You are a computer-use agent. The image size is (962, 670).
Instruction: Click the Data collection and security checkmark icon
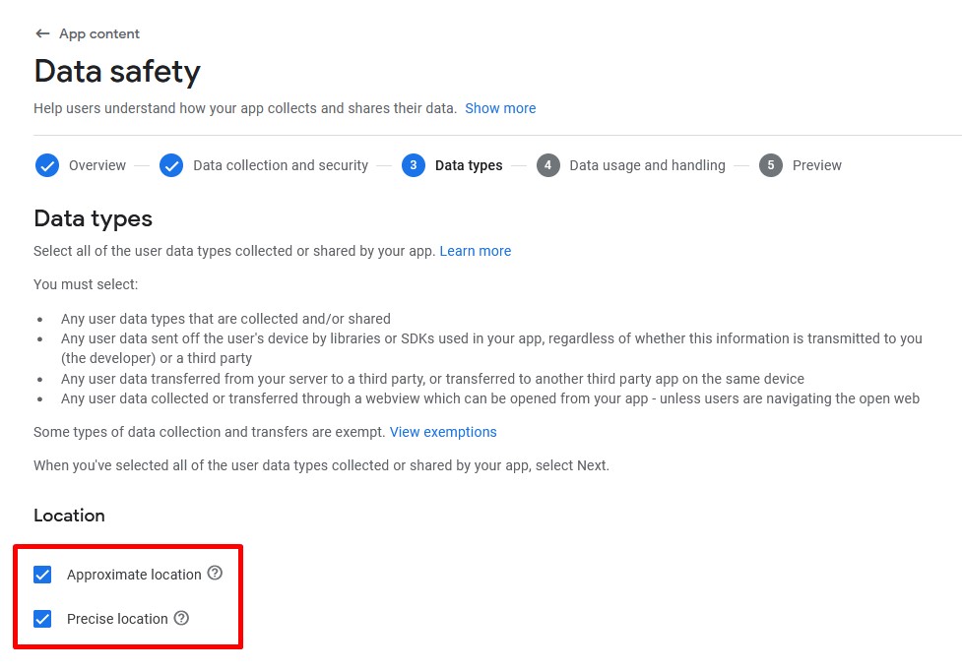tap(171, 165)
